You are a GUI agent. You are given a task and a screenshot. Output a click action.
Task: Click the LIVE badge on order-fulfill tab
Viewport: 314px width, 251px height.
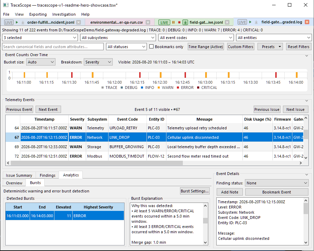9,22
